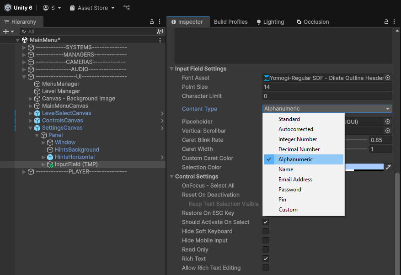This screenshot has height=275, width=401.
Task: Click the Unity 6 logo icon
Action: point(8,8)
